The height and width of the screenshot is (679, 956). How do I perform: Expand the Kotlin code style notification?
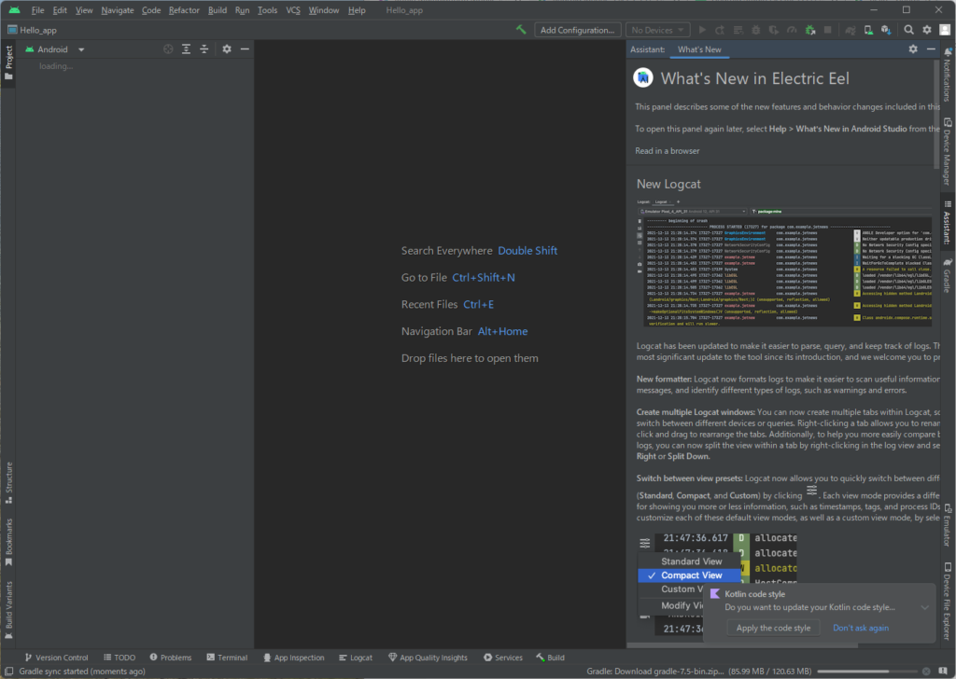click(924, 607)
